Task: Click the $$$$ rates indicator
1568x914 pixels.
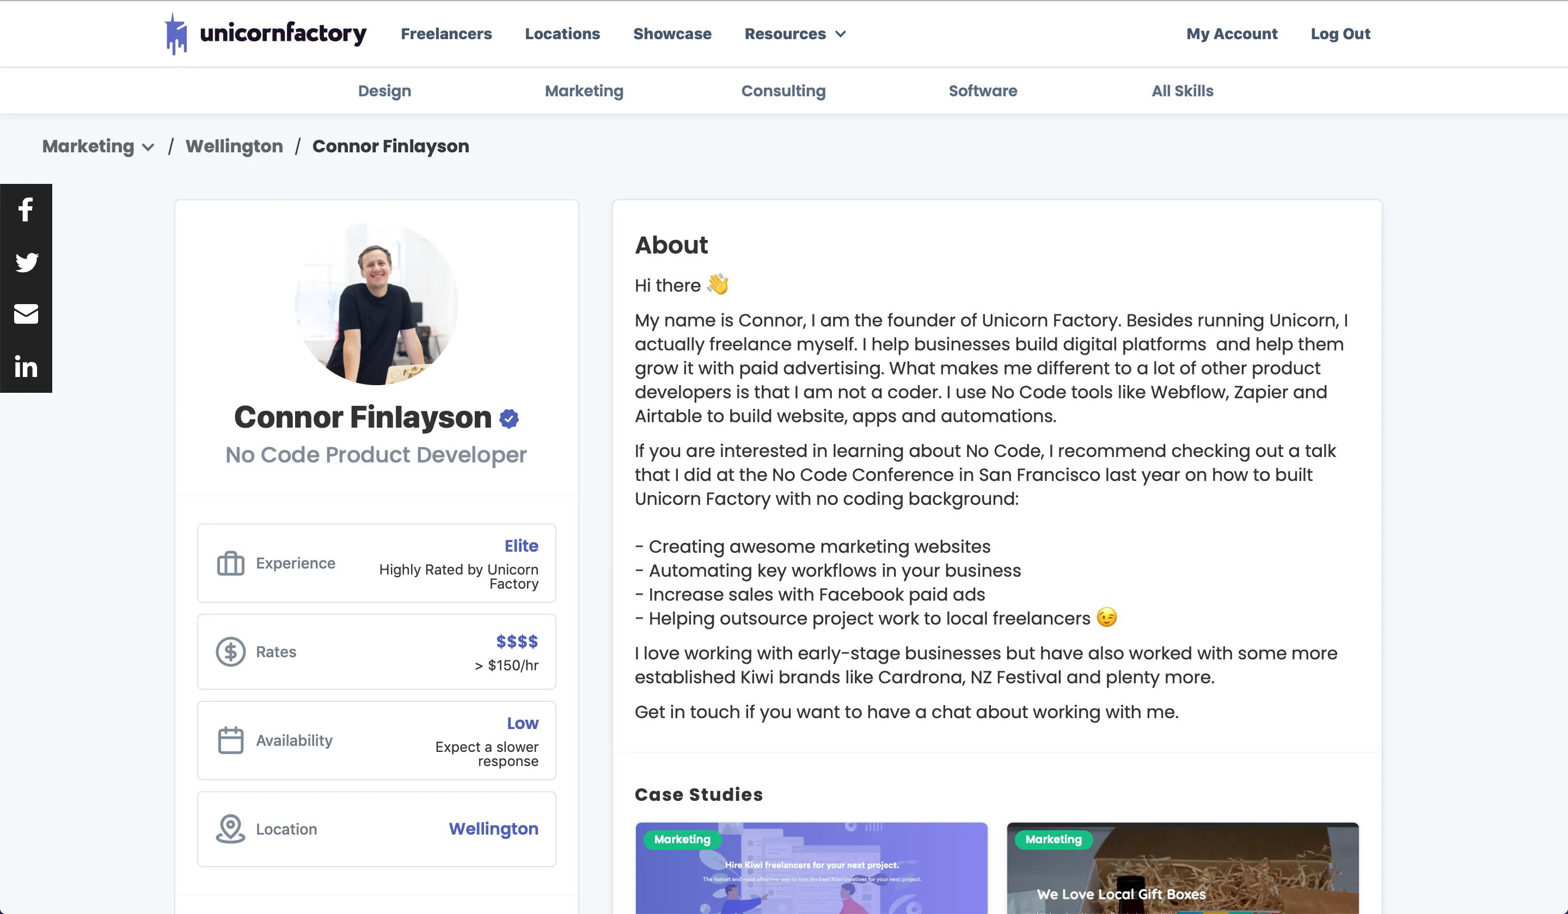Action: point(517,641)
